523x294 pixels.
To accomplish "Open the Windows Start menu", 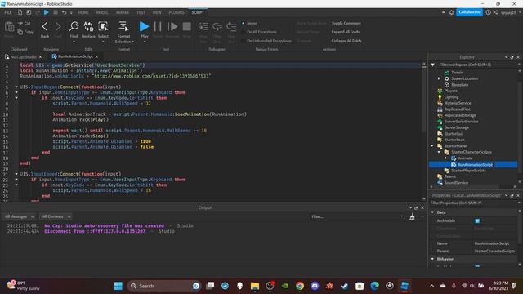I will (118, 286).
